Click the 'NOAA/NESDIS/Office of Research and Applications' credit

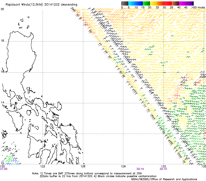(164, 179)
